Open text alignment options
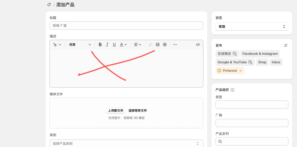The image size is (297, 147). coord(138,45)
